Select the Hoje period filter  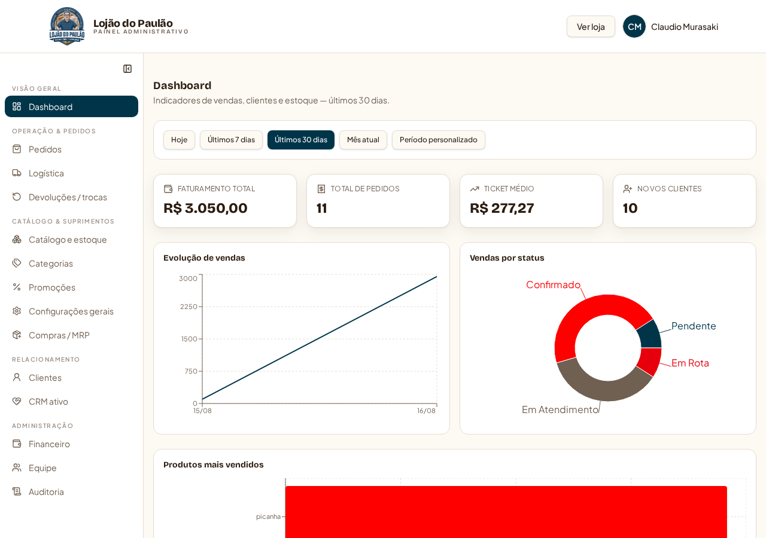pos(179,140)
